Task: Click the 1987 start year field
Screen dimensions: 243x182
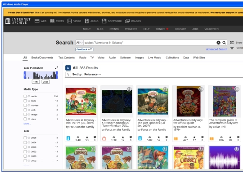Action: 36,82
